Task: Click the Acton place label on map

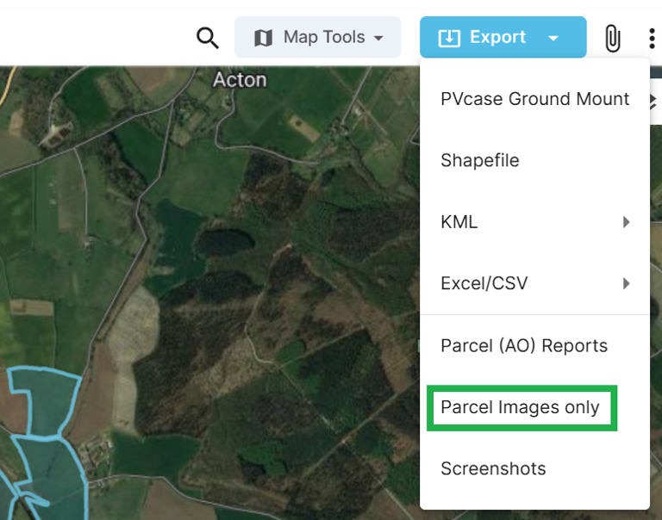Action: [240, 80]
